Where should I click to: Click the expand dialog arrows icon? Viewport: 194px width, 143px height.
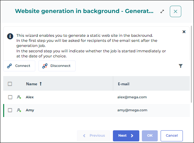(162, 11)
